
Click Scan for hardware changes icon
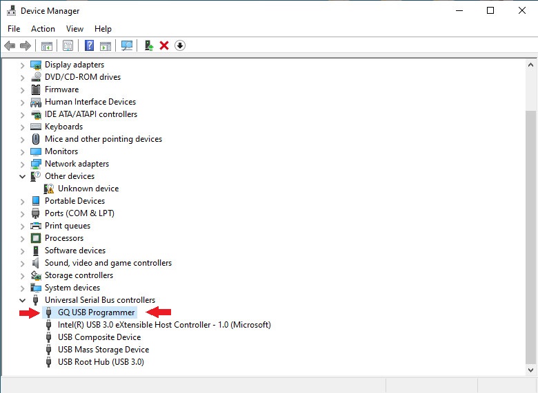coord(127,45)
